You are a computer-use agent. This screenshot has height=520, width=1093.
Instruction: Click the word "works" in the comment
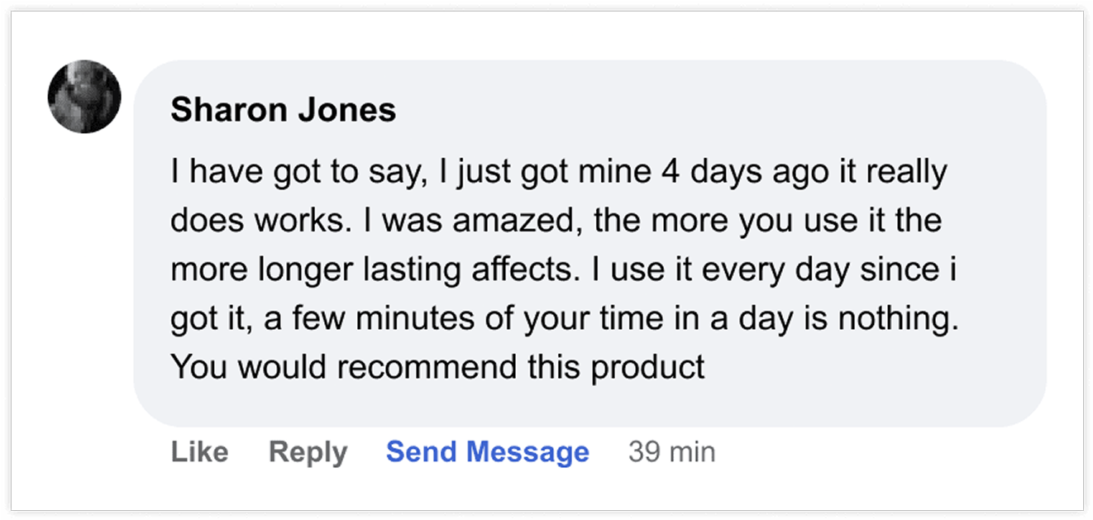point(291,222)
